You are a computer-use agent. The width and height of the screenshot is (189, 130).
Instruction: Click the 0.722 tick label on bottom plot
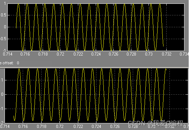tap(78, 127)
